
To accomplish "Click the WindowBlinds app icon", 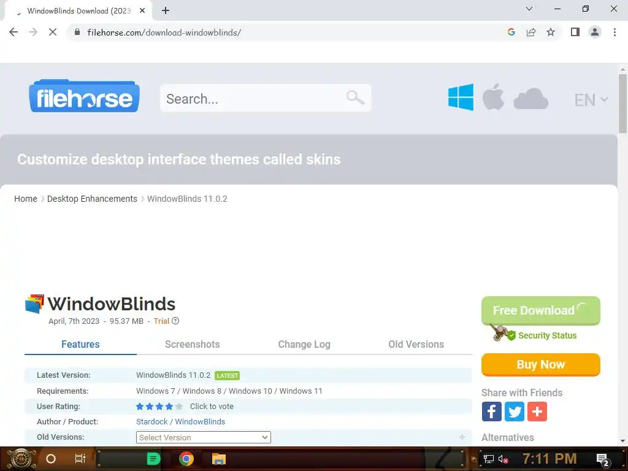I will pyautogui.click(x=34, y=304).
